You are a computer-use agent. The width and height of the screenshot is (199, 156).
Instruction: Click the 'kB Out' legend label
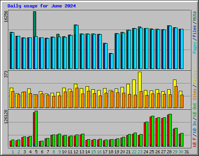coord(195,110)
